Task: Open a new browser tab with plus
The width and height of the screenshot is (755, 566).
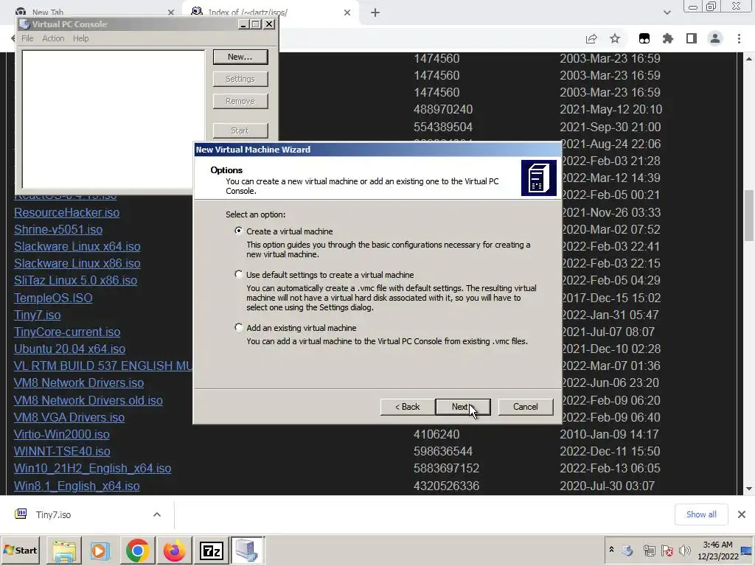Action: pyautogui.click(x=375, y=13)
